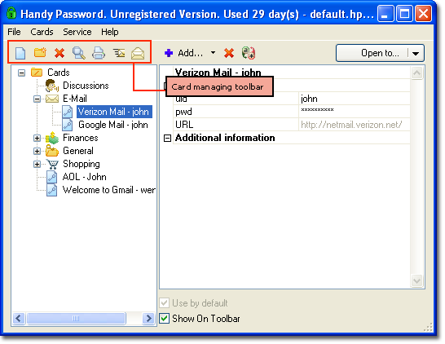Open the Help menu
The width and height of the screenshot is (445, 344).
coord(110,32)
